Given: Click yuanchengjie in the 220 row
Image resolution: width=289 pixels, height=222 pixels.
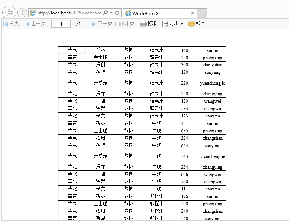Looking at the screenshot, I should (212, 83).
